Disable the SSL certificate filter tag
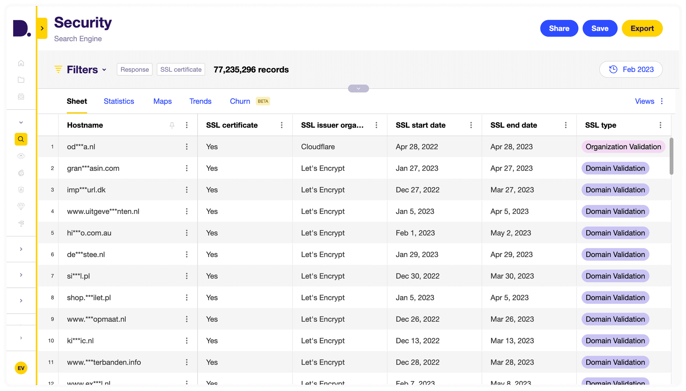Screen dimensions: 686x391 coord(181,69)
